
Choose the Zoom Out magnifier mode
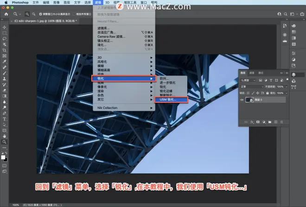pos(34,14)
